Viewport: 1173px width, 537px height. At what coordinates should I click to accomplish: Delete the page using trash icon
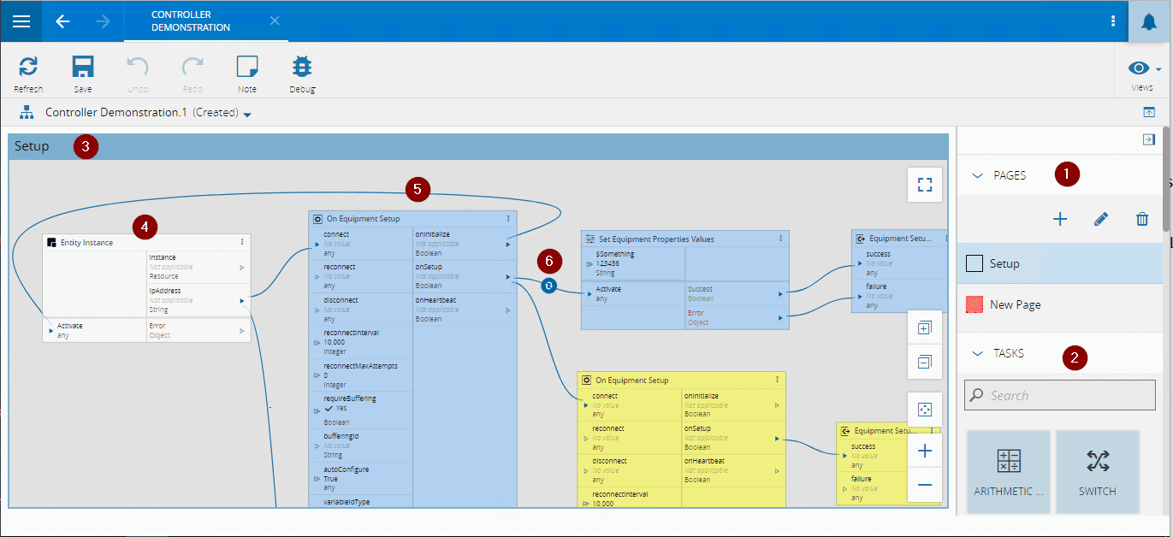point(1142,219)
